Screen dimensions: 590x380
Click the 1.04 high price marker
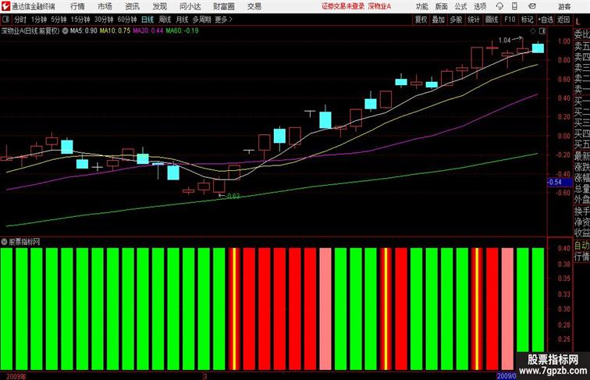pyautogui.click(x=505, y=41)
